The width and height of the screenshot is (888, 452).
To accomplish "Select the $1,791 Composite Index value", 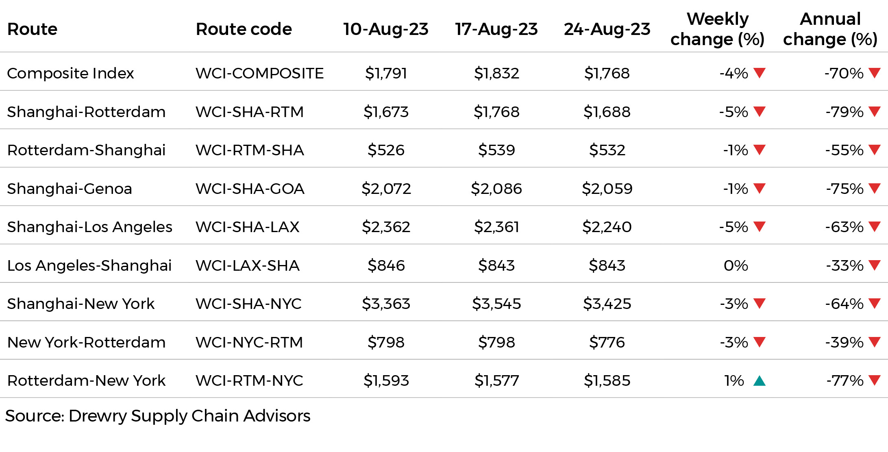I will pyautogui.click(x=386, y=73).
